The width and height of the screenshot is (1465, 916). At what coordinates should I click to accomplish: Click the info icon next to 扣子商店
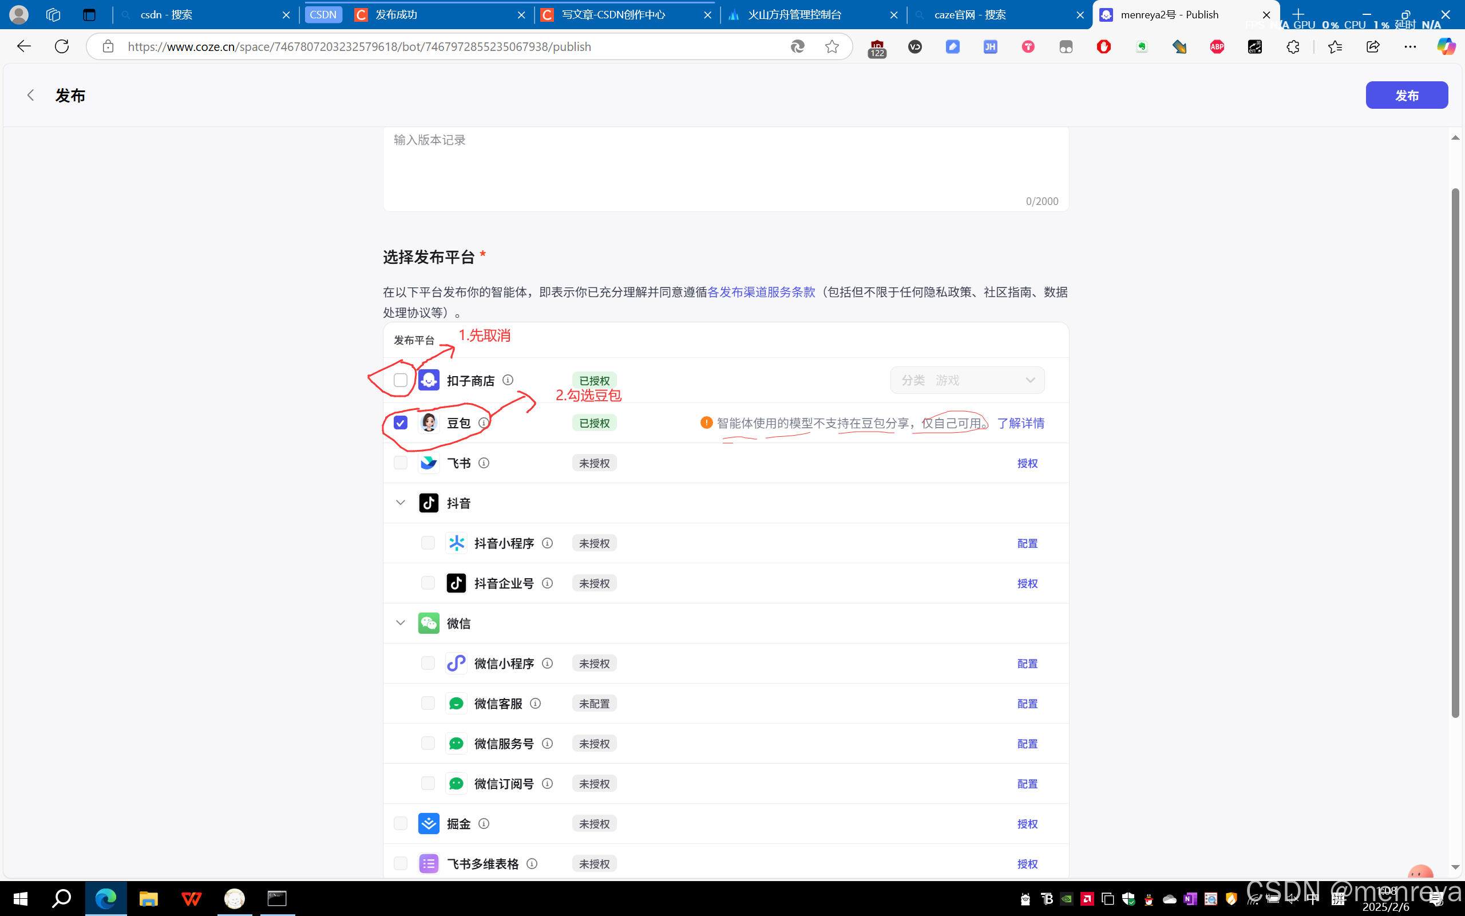508,380
